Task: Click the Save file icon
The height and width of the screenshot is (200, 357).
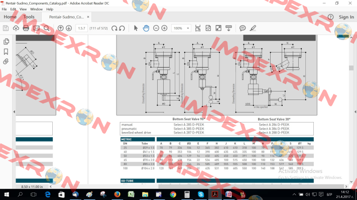Action: (x=6, y=28)
